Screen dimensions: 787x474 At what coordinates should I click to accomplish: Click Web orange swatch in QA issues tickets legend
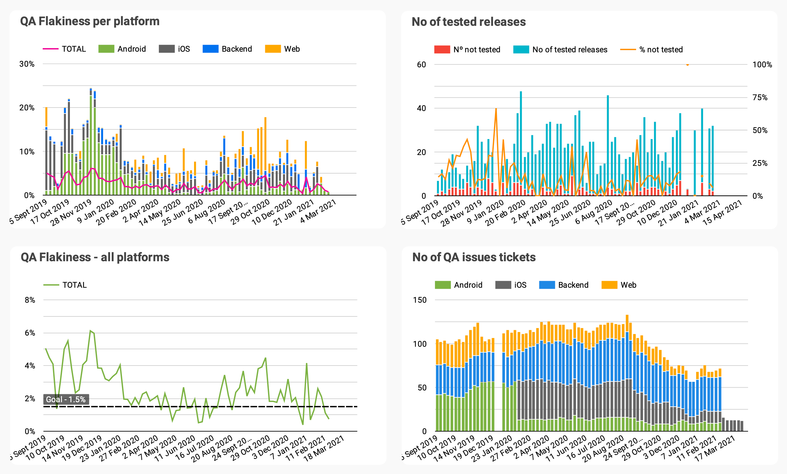609,285
